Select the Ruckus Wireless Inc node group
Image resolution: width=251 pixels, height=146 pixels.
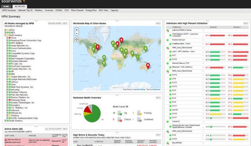coord(20,97)
